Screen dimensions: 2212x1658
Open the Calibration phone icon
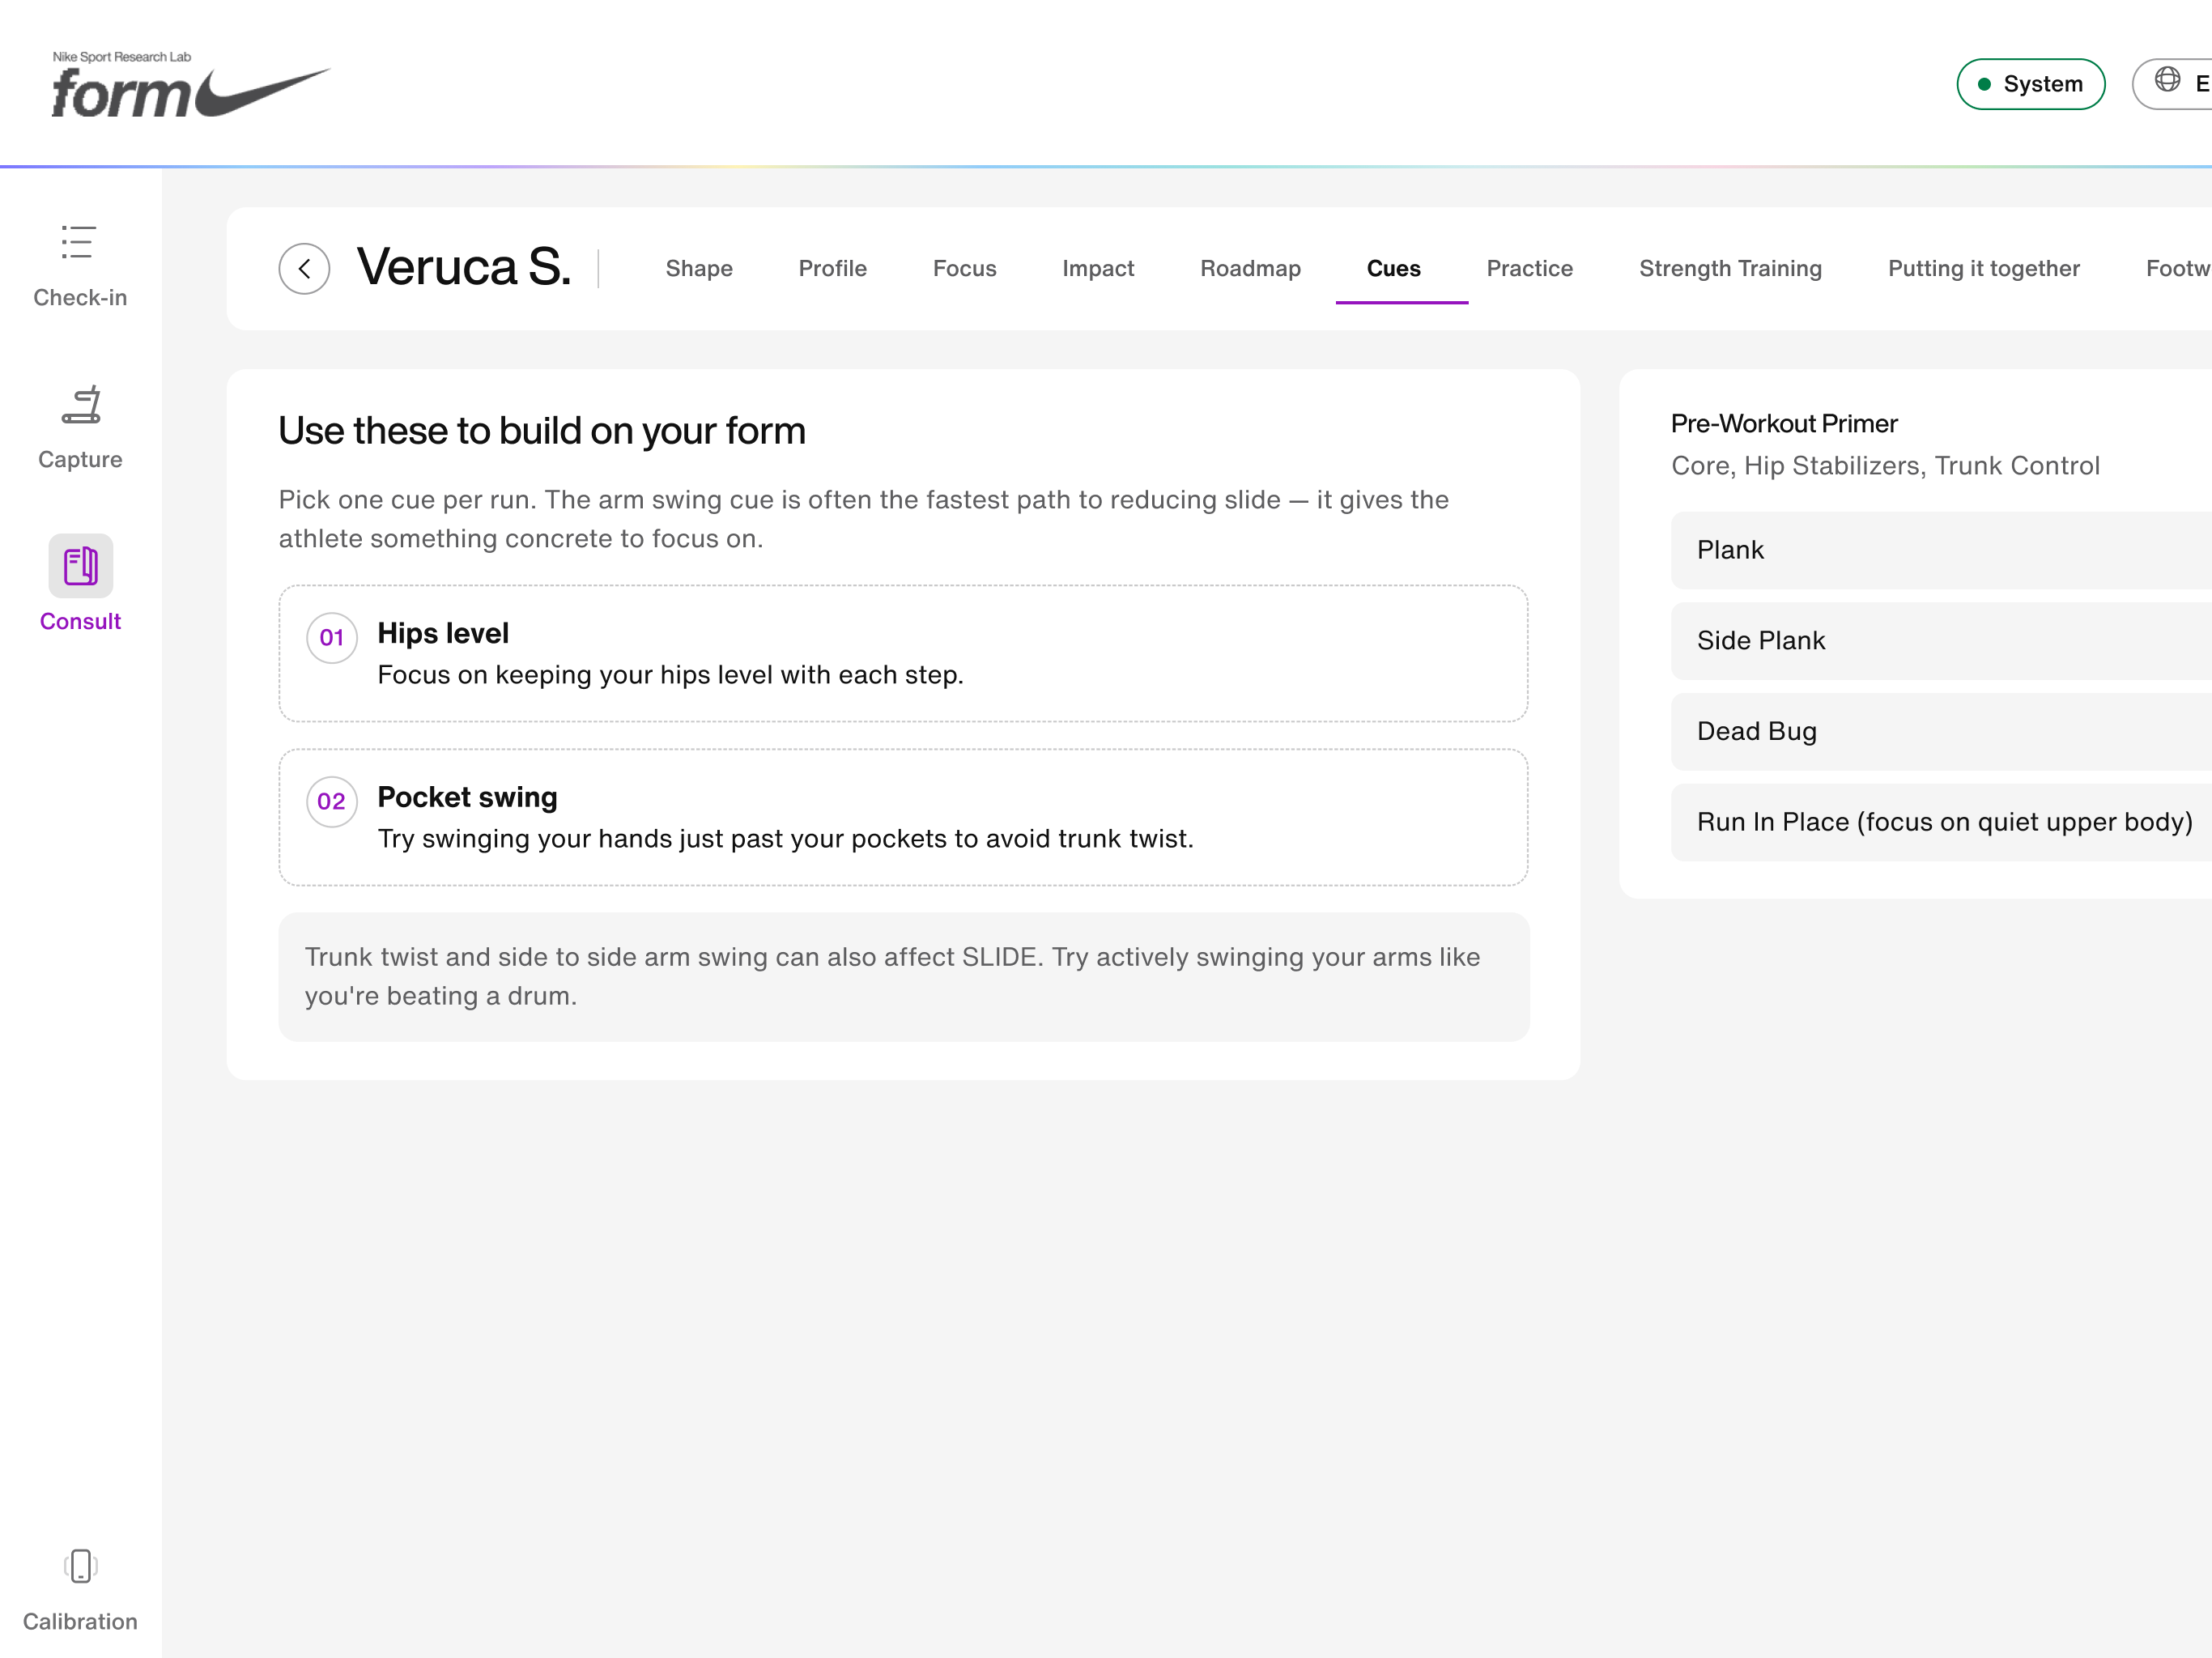tap(81, 1566)
